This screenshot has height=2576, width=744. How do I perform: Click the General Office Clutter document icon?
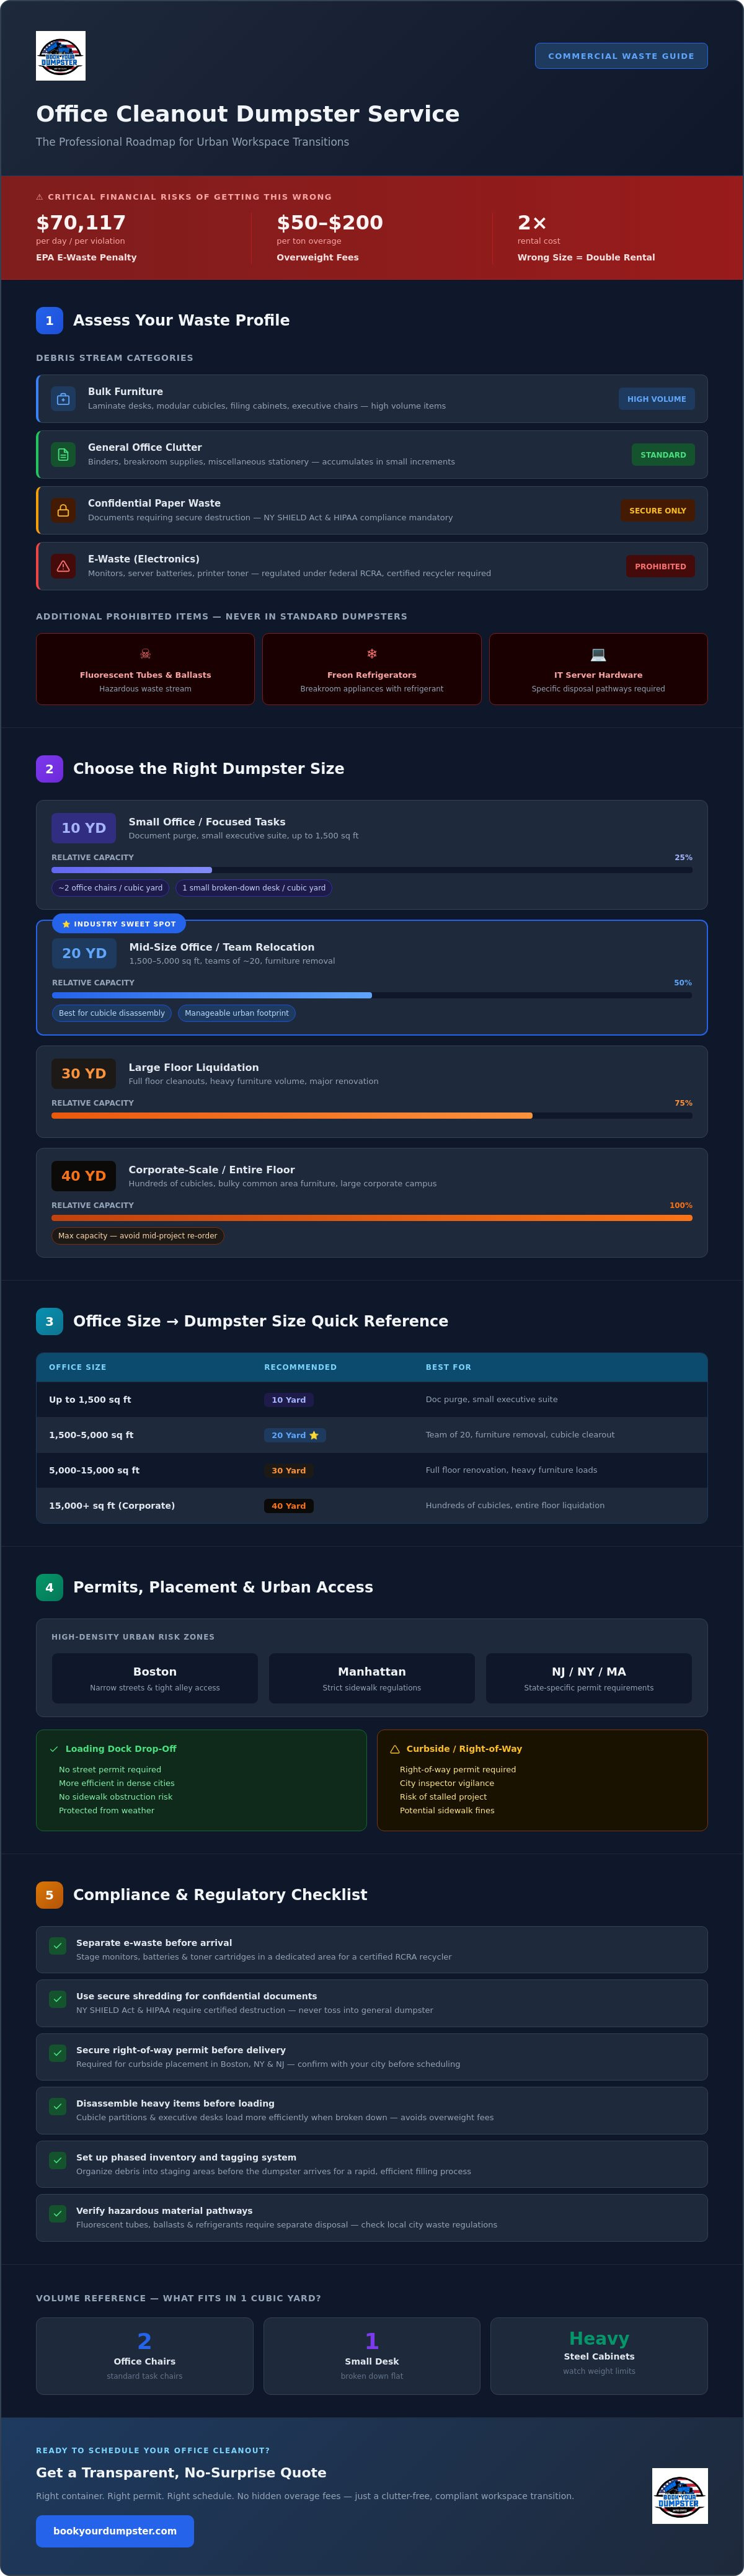[x=63, y=455]
